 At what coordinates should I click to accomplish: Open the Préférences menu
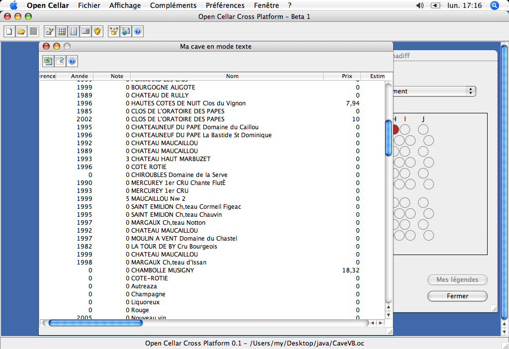coord(225,5)
